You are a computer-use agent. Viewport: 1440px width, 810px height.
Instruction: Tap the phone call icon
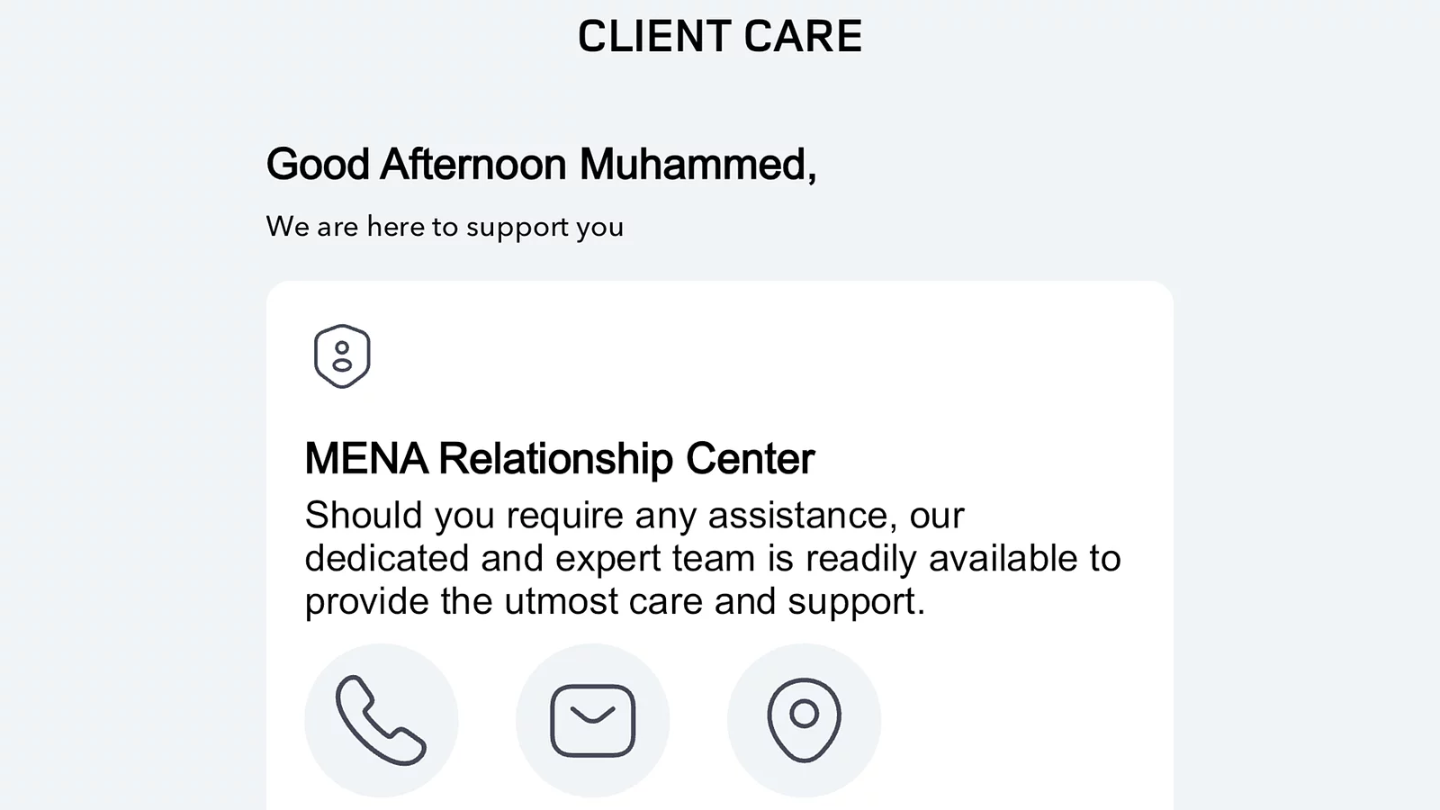[x=381, y=720]
